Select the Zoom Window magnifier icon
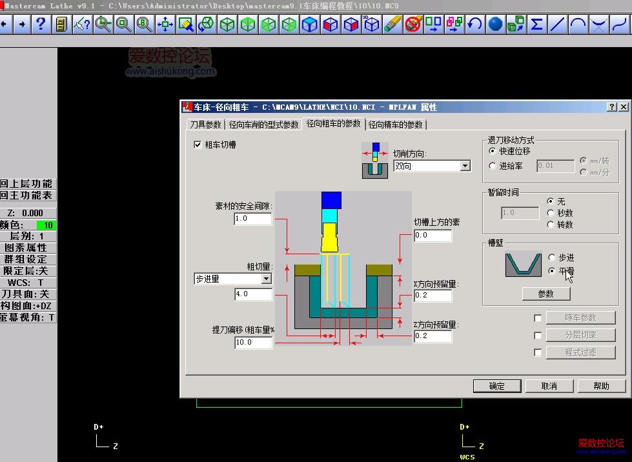Viewport: 632px width, 462px height. [103, 25]
